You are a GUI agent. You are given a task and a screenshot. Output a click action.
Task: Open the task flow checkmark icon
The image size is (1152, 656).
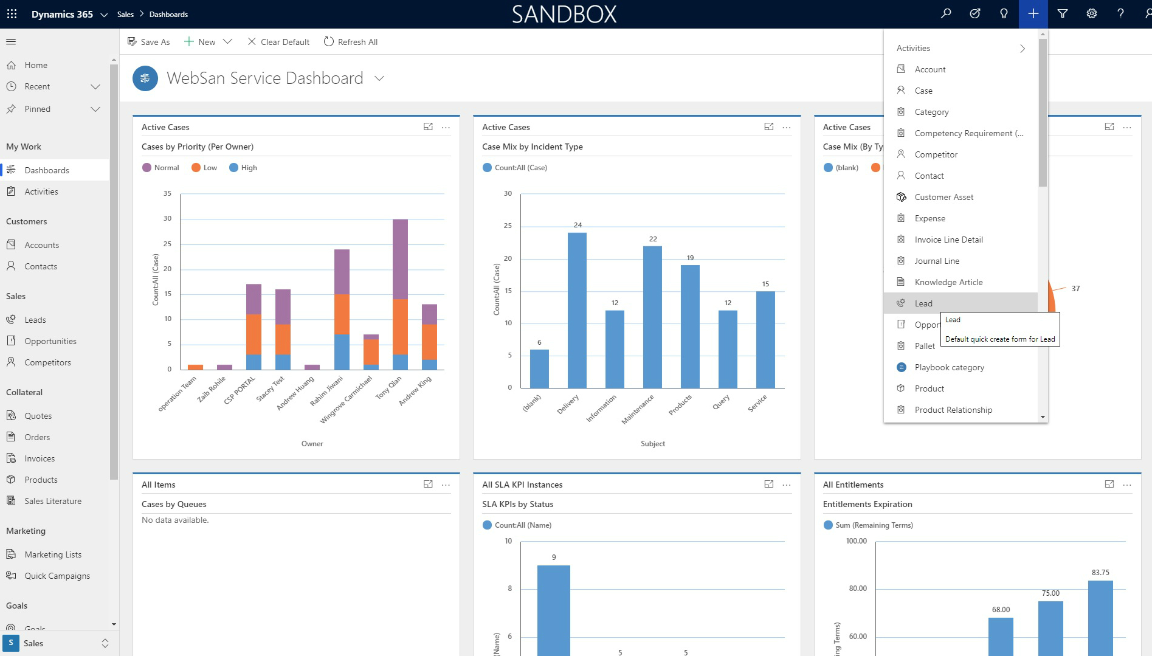[975, 13]
